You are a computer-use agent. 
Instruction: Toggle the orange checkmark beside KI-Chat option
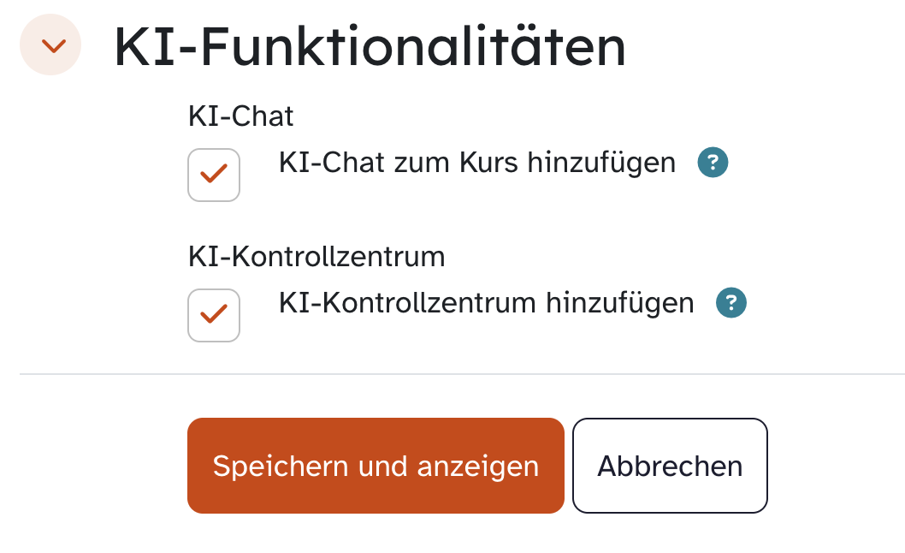[x=213, y=175]
